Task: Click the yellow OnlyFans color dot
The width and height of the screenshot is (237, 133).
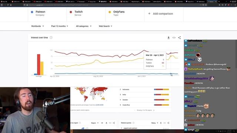Action: [110, 12]
